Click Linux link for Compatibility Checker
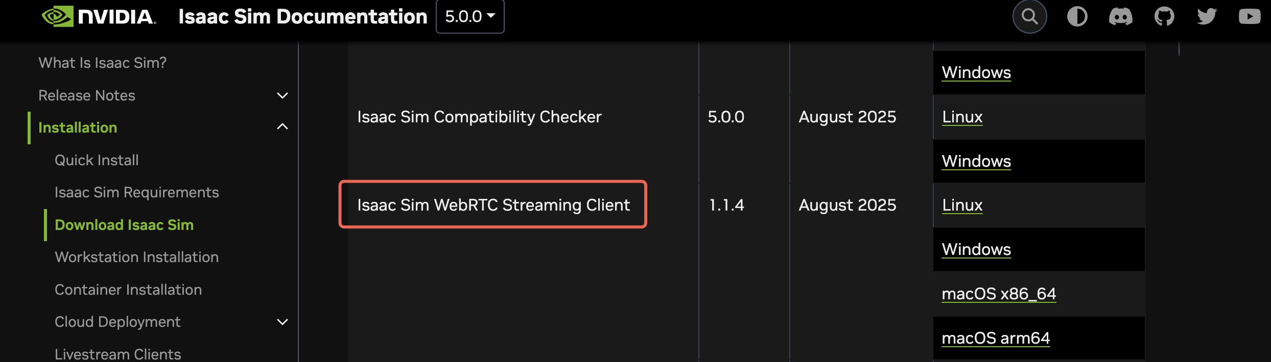The height and width of the screenshot is (362, 1271). (962, 117)
